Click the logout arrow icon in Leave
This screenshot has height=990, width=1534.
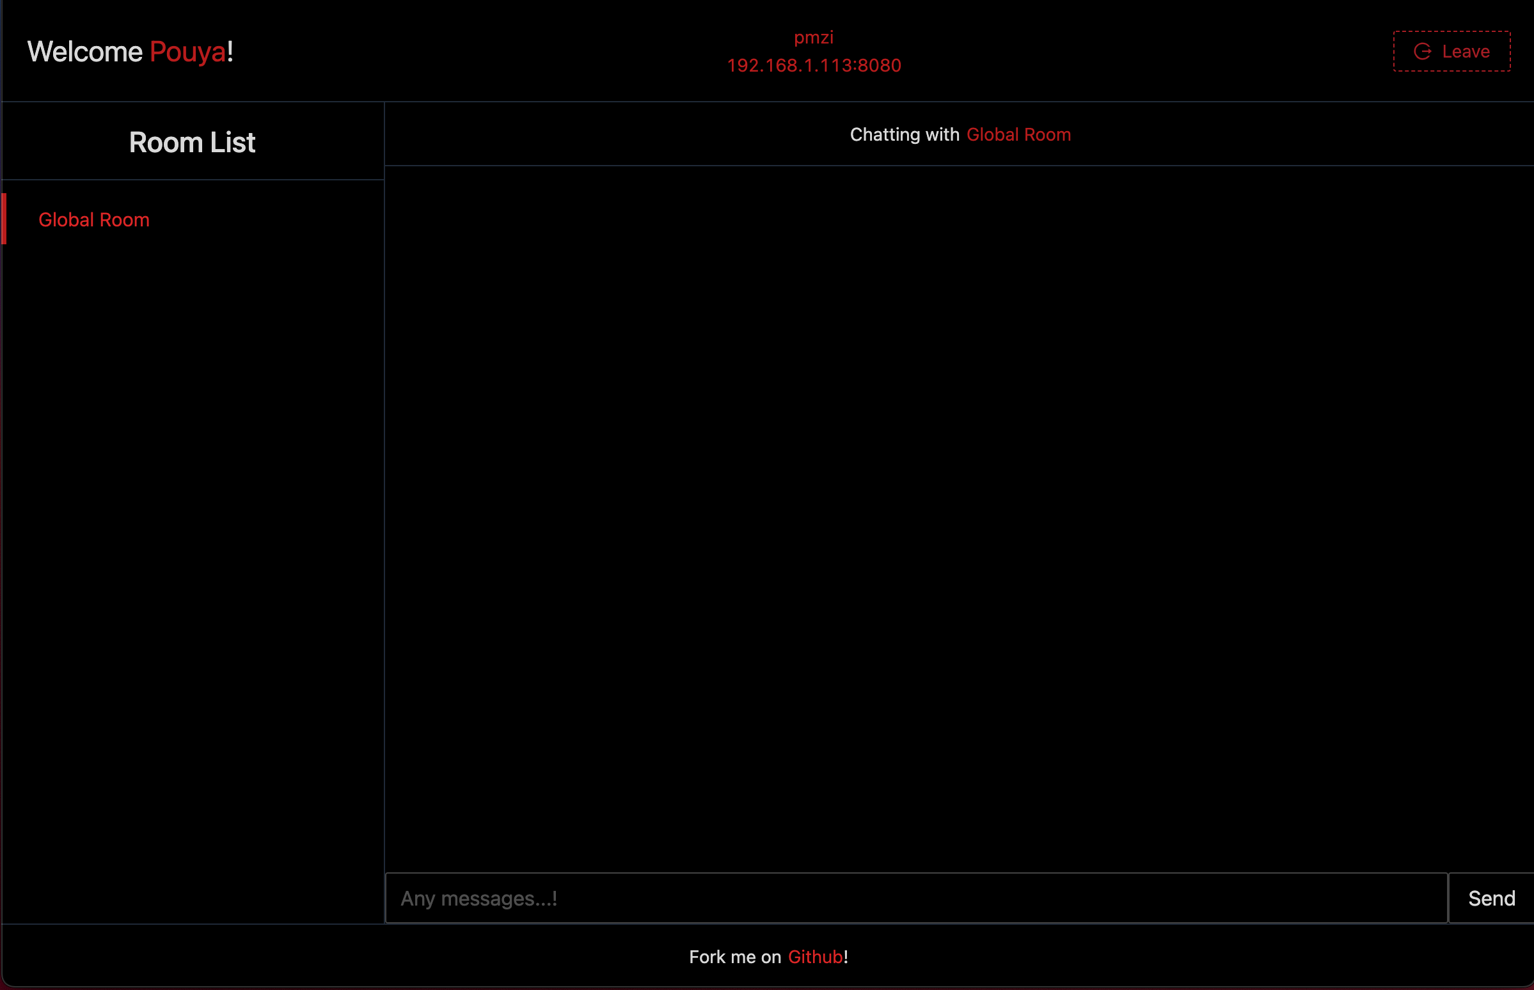tap(1422, 51)
